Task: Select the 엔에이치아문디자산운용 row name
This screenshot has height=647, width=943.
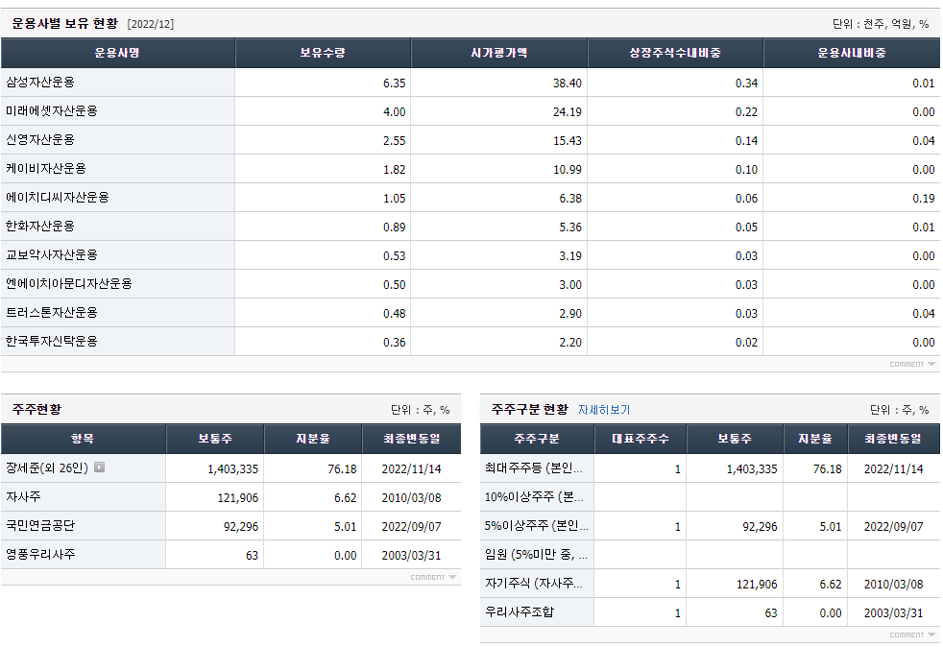Action: (x=68, y=284)
